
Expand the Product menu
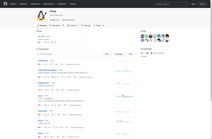[14, 4]
